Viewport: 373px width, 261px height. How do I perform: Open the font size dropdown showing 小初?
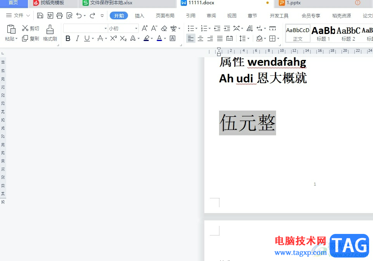point(136,29)
